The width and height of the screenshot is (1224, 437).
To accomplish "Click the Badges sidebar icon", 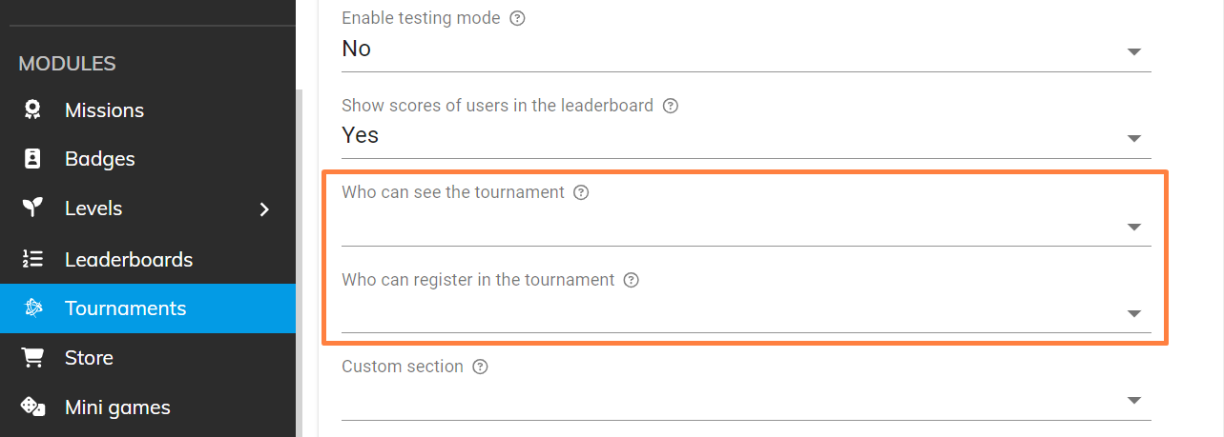I will coord(32,159).
